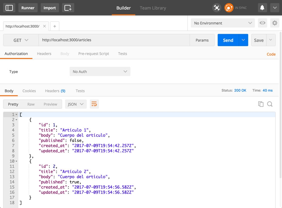The image size is (282, 208).
Task: Click the orange sync status icon
Action: (x=229, y=8)
